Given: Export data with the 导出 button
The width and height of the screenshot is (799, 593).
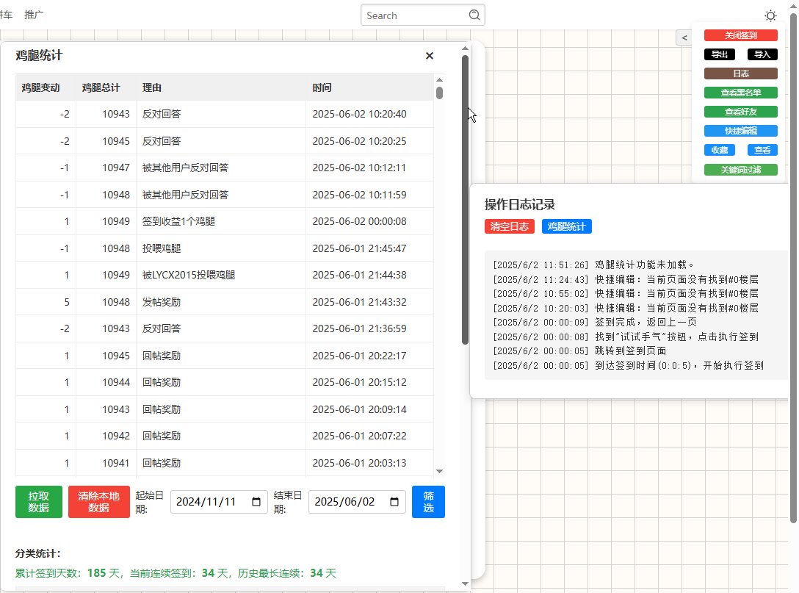Looking at the screenshot, I should [719, 54].
